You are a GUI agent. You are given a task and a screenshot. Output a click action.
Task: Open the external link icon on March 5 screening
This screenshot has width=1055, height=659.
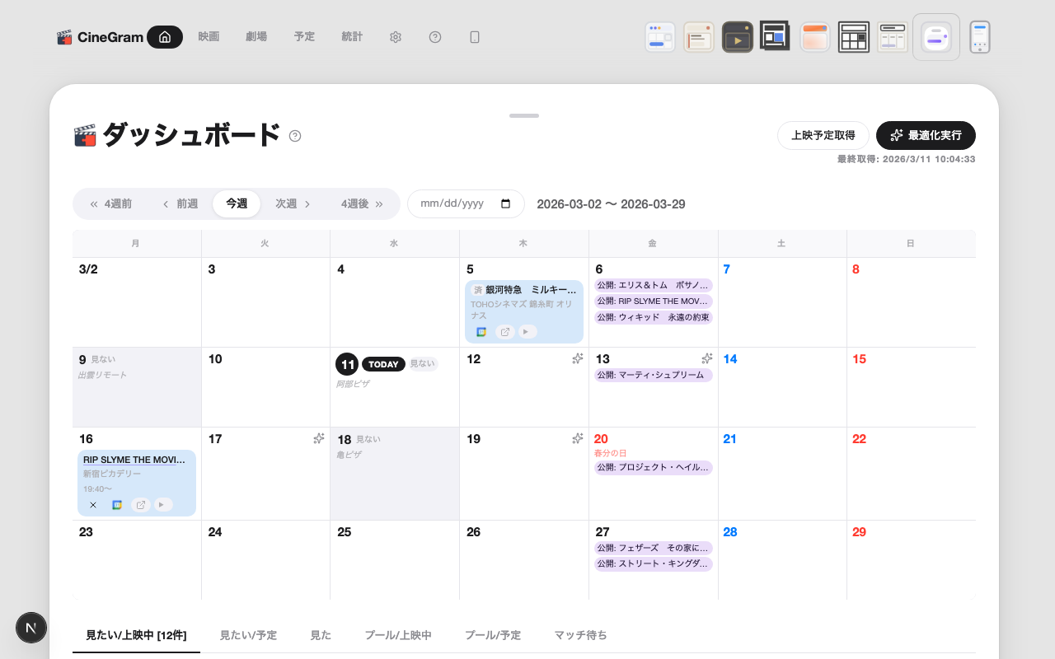[x=504, y=332]
